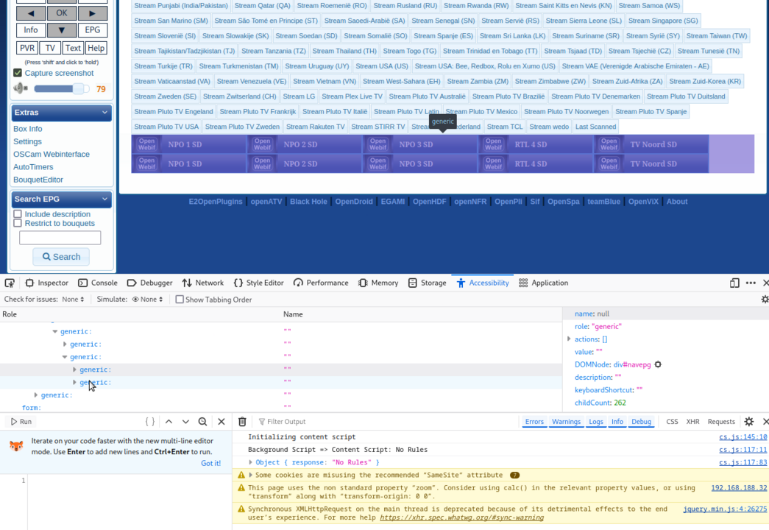Switch to the Console tab in DevTools
This screenshot has width=769, height=530.
point(98,282)
